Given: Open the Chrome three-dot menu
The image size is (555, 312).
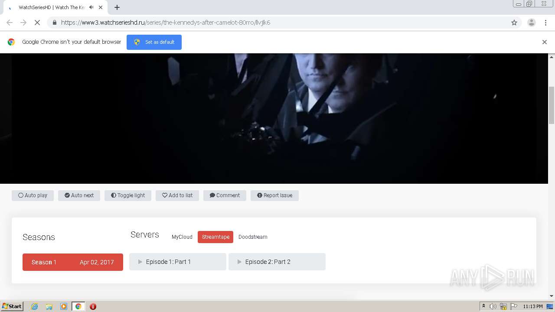Looking at the screenshot, I should 546,23.
